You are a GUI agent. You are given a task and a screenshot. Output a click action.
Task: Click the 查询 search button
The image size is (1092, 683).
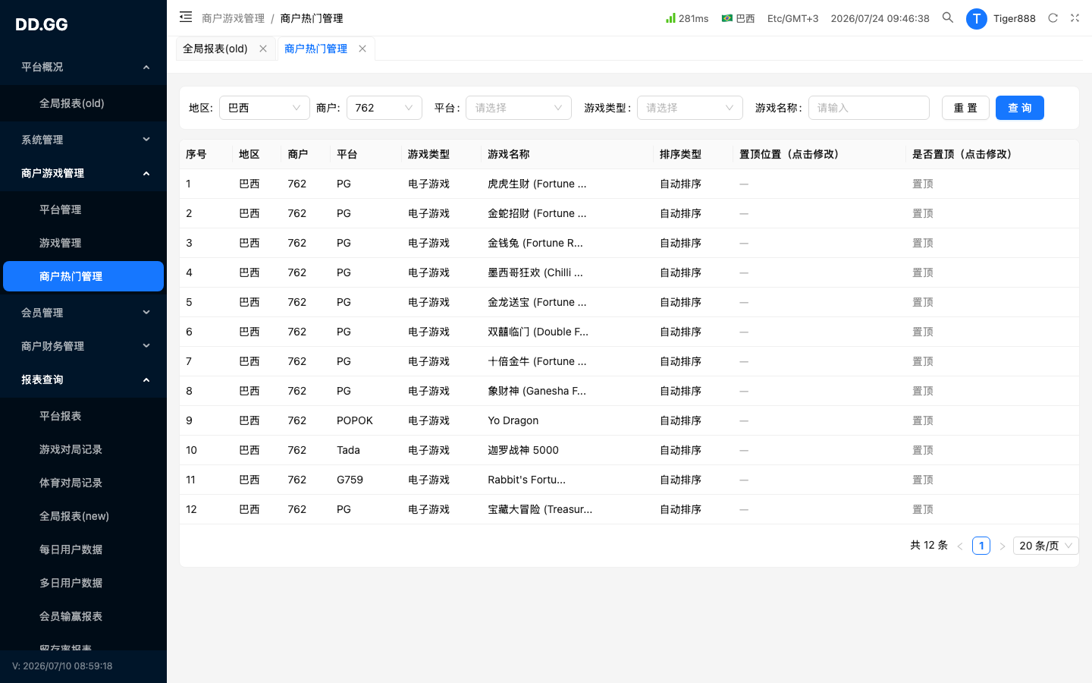tap(1020, 108)
